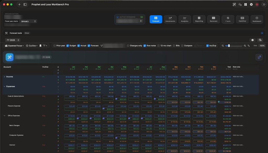Click the note marker in Dues & Subscriptions May actual

pyautogui.click(x=116, y=99)
